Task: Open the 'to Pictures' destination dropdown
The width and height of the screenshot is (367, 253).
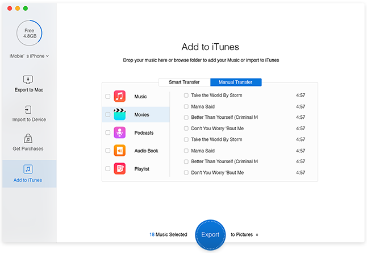Action: (244, 234)
